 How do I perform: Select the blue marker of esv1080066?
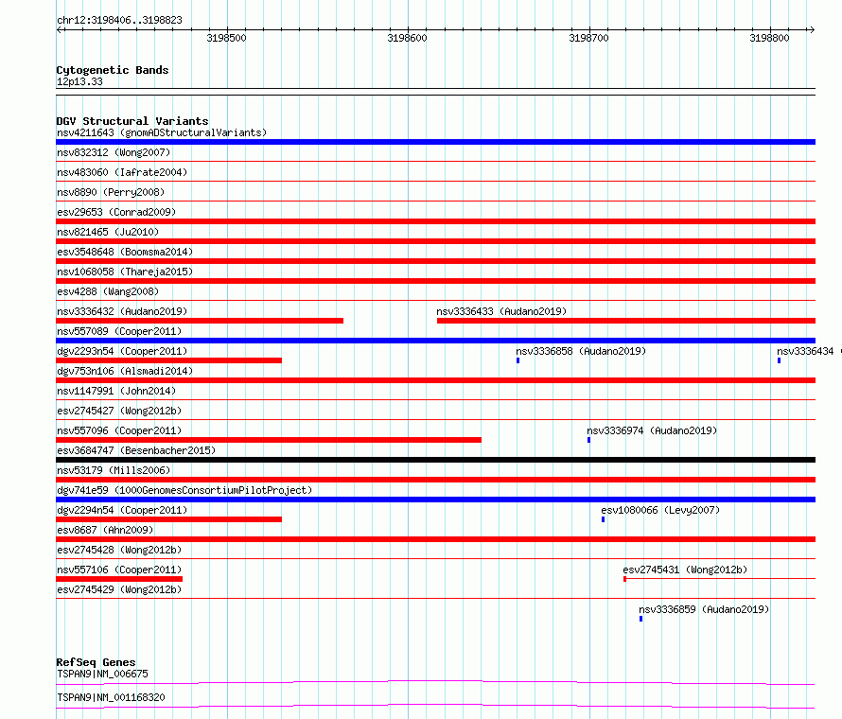(603, 519)
